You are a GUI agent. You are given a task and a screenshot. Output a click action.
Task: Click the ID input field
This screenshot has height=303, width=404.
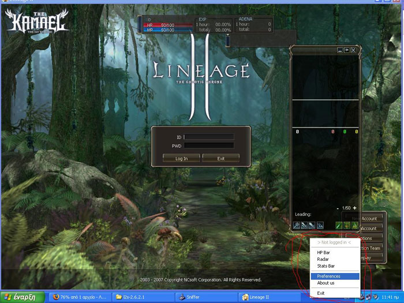coord(209,137)
